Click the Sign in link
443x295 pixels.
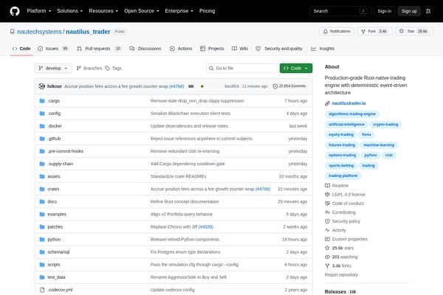(385, 11)
